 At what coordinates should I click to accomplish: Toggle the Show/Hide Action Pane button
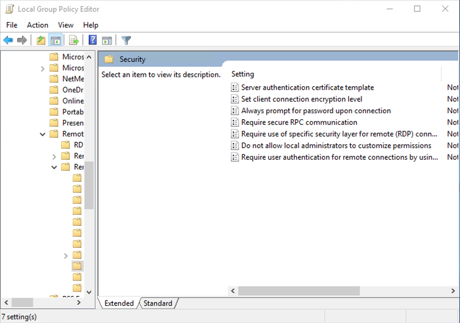107,40
